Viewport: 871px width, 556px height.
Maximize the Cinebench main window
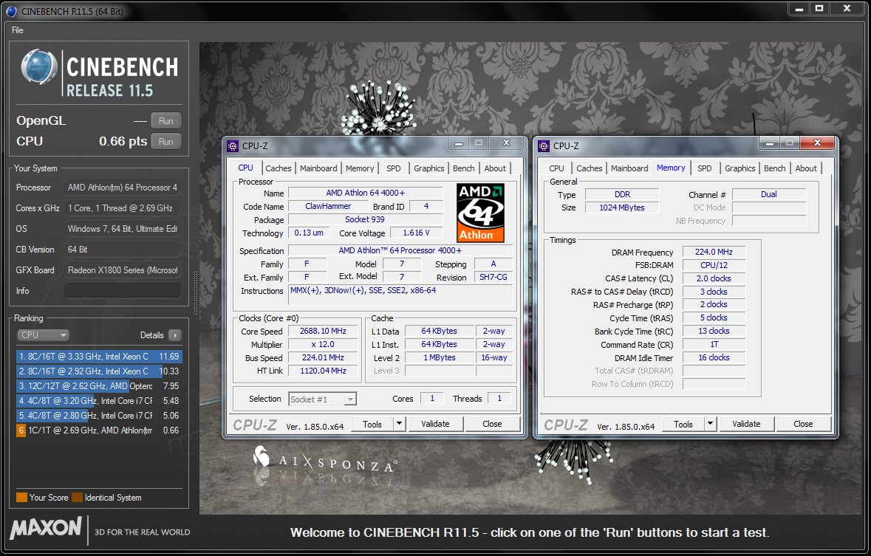pos(819,8)
